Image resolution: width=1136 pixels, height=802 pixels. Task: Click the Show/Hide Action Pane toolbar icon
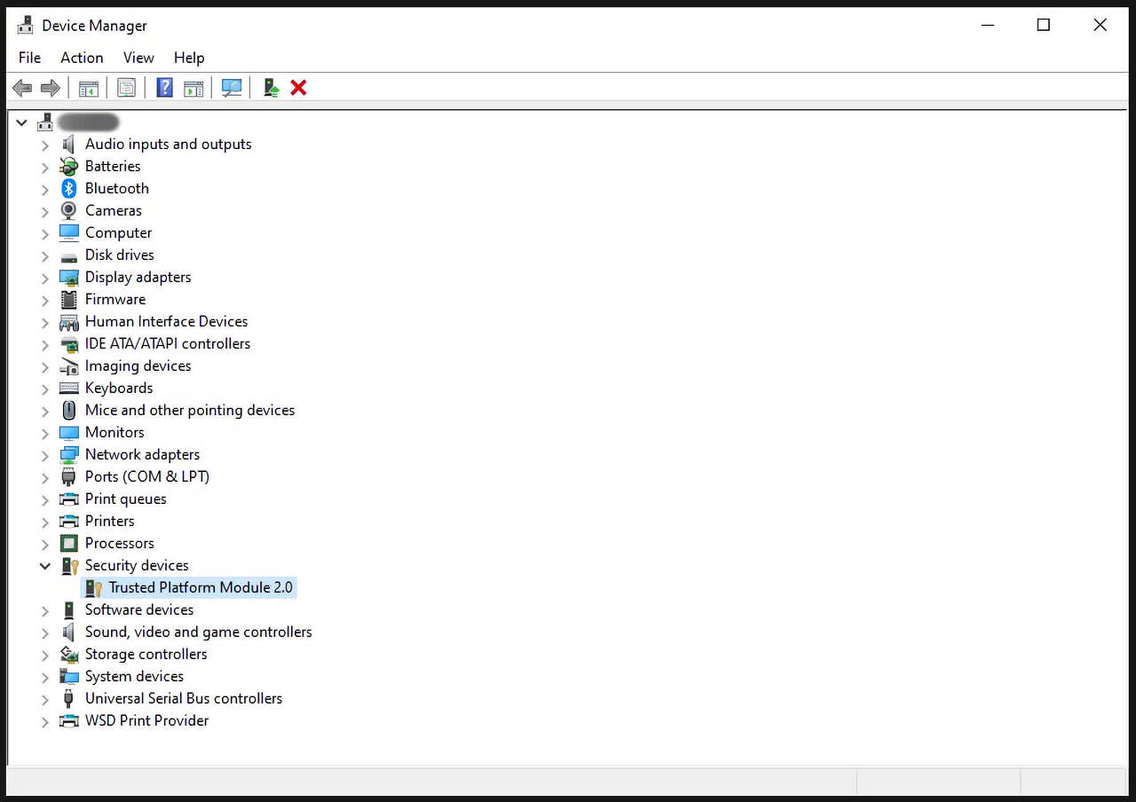click(x=193, y=88)
